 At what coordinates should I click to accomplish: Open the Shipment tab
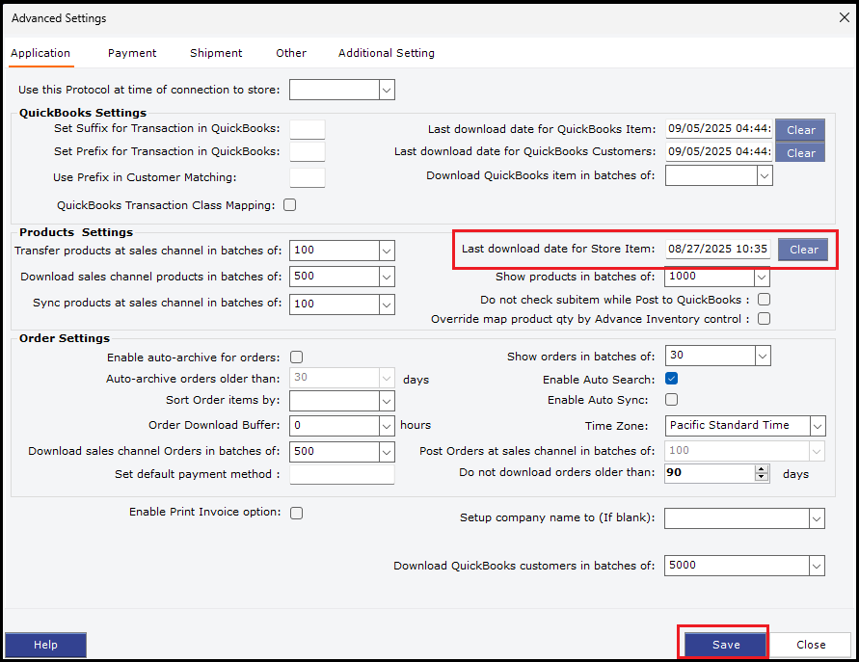[x=216, y=53]
